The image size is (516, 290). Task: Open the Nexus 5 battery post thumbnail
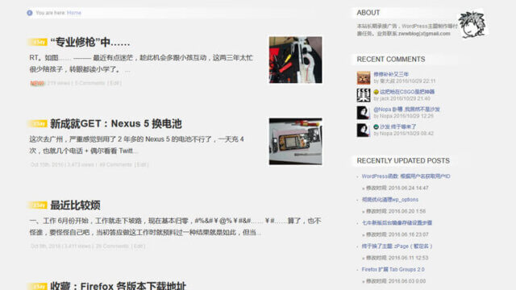[x=296, y=142]
